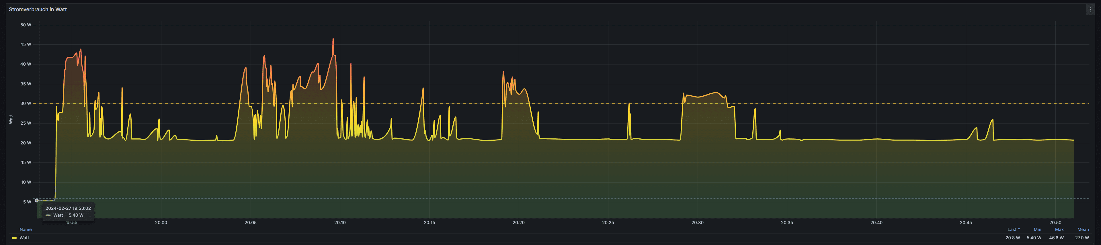
Task: Click the 50 W y-axis label
Action: click(26, 25)
